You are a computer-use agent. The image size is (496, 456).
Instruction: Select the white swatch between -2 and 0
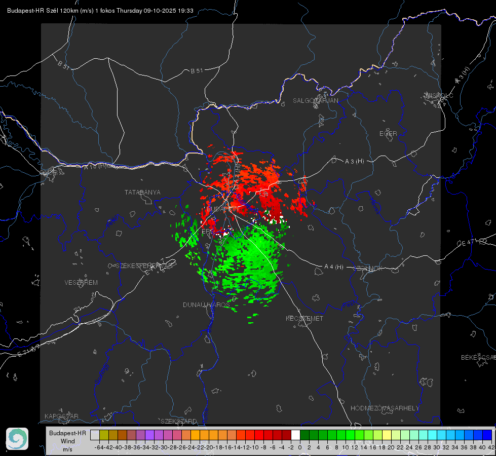(x=295, y=435)
